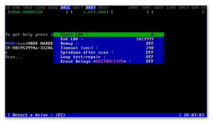
Task: Click the DRDY status flag
Action: [91, 8]
